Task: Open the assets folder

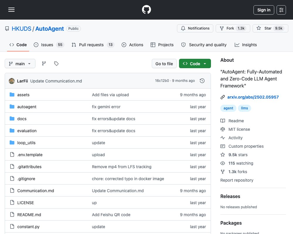Action: 23,95
